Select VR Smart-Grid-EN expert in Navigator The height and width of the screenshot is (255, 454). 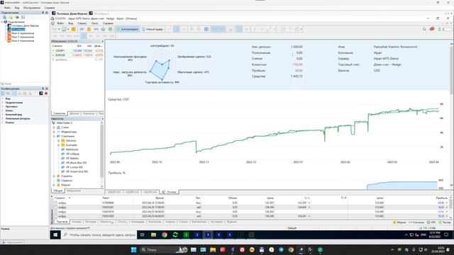[77, 171]
